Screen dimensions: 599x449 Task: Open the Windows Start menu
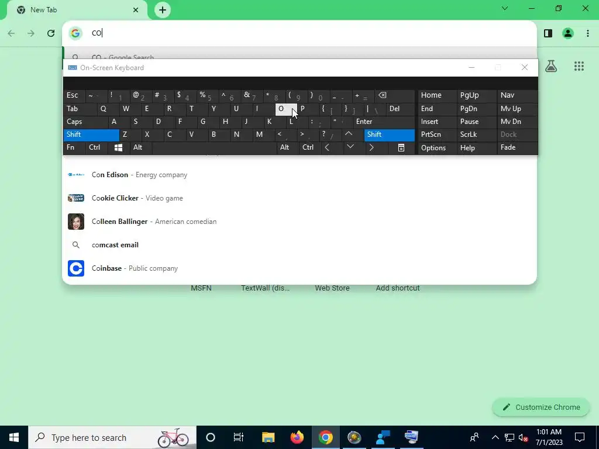coord(14,437)
